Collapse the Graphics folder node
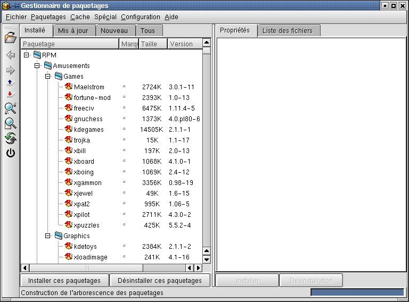The height and width of the screenshot is (302, 409). (47, 236)
